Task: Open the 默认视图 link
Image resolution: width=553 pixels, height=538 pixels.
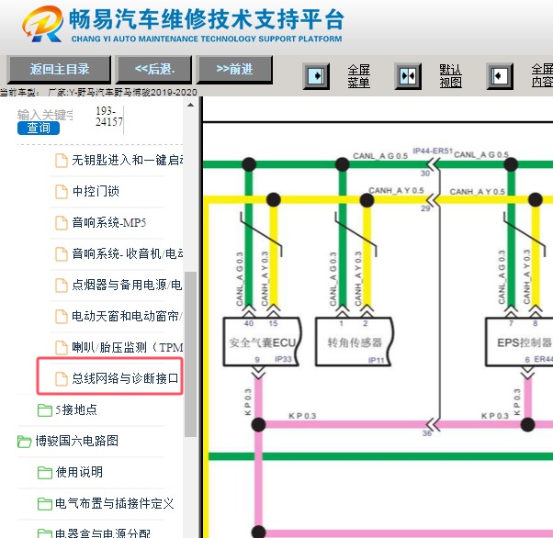Action: tap(450, 76)
